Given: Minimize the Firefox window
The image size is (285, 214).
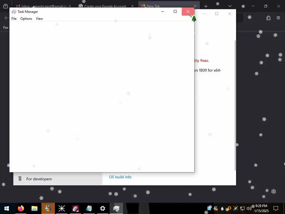Looking at the screenshot, I should (x=253, y=6).
